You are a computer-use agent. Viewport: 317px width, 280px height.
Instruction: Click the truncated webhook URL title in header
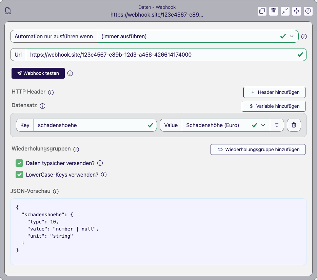tap(157, 15)
